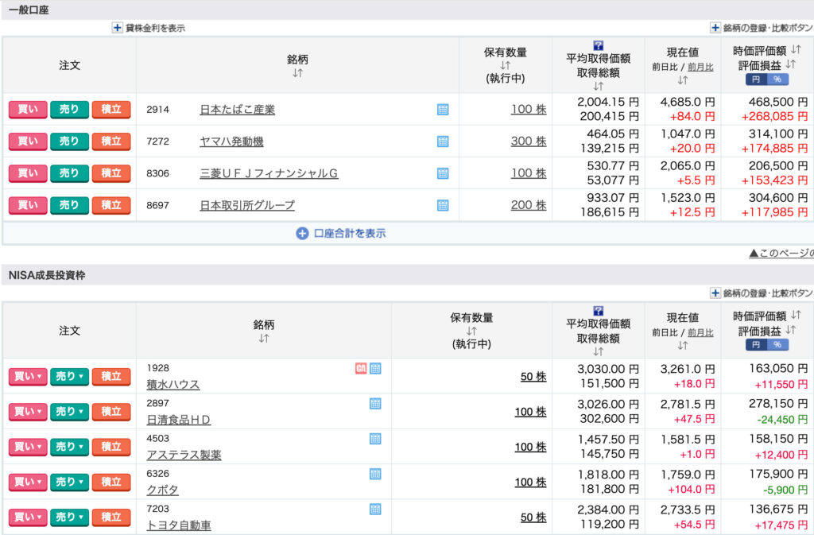Viewport: 814px width, 535px height.
Task: Click 売り button for 日本取引所グループ
Action: click(69, 205)
